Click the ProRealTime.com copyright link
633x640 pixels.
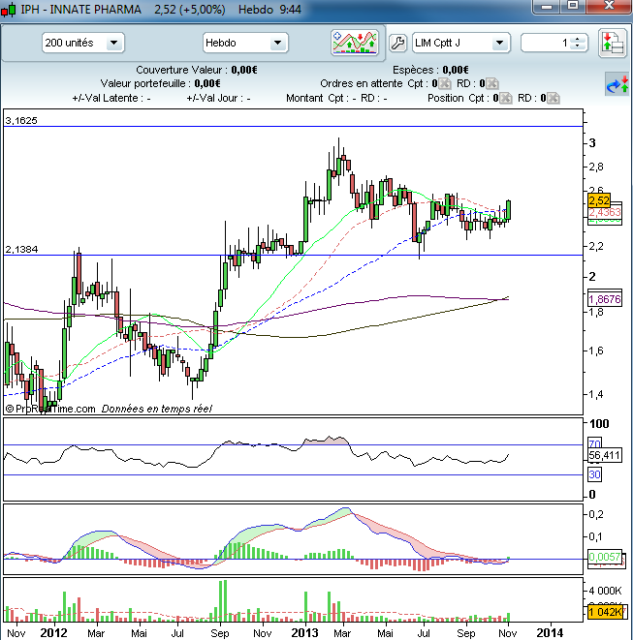tap(50, 409)
